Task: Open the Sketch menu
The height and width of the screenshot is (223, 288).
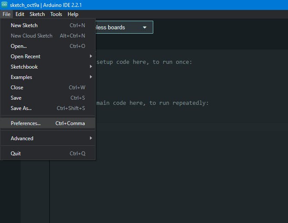Action: click(x=37, y=14)
